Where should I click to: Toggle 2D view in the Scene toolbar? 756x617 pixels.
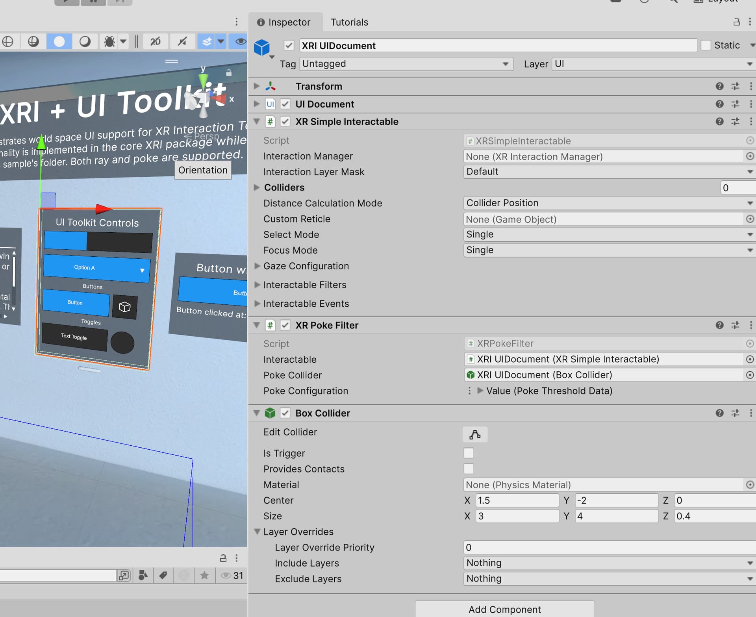(156, 41)
